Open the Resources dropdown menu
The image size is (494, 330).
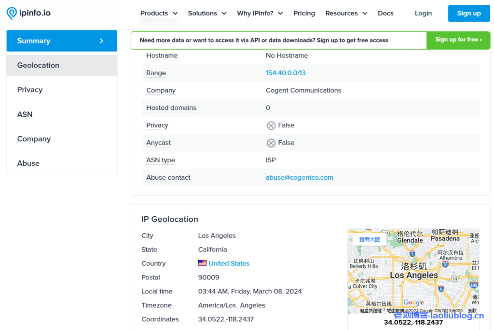(346, 13)
